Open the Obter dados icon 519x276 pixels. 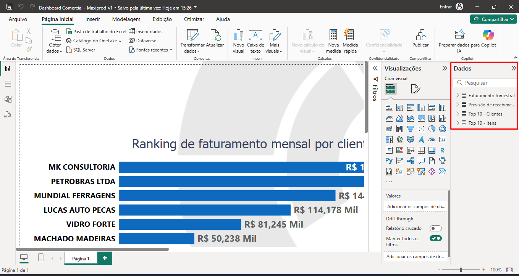[x=55, y=36]
